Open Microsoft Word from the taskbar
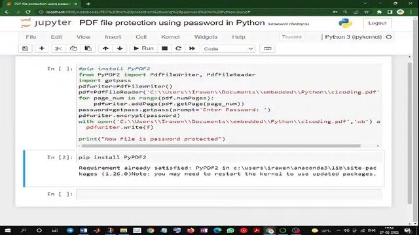 [x=83, y=230]
